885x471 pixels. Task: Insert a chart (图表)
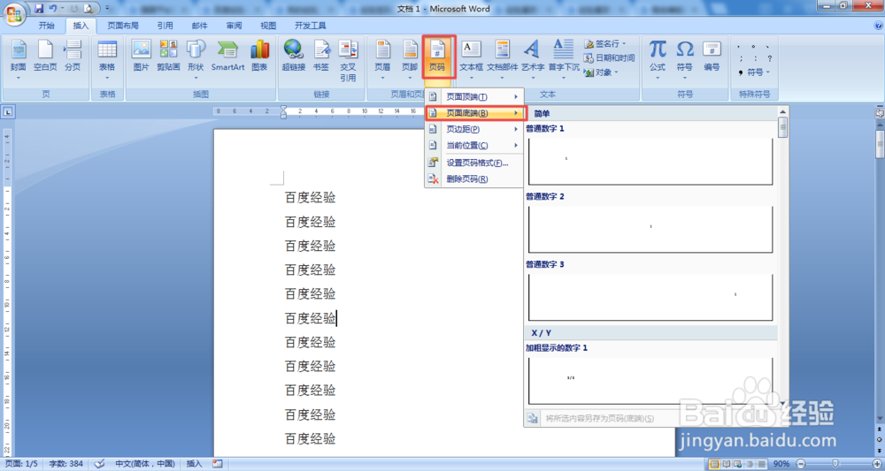coord(259,57)
